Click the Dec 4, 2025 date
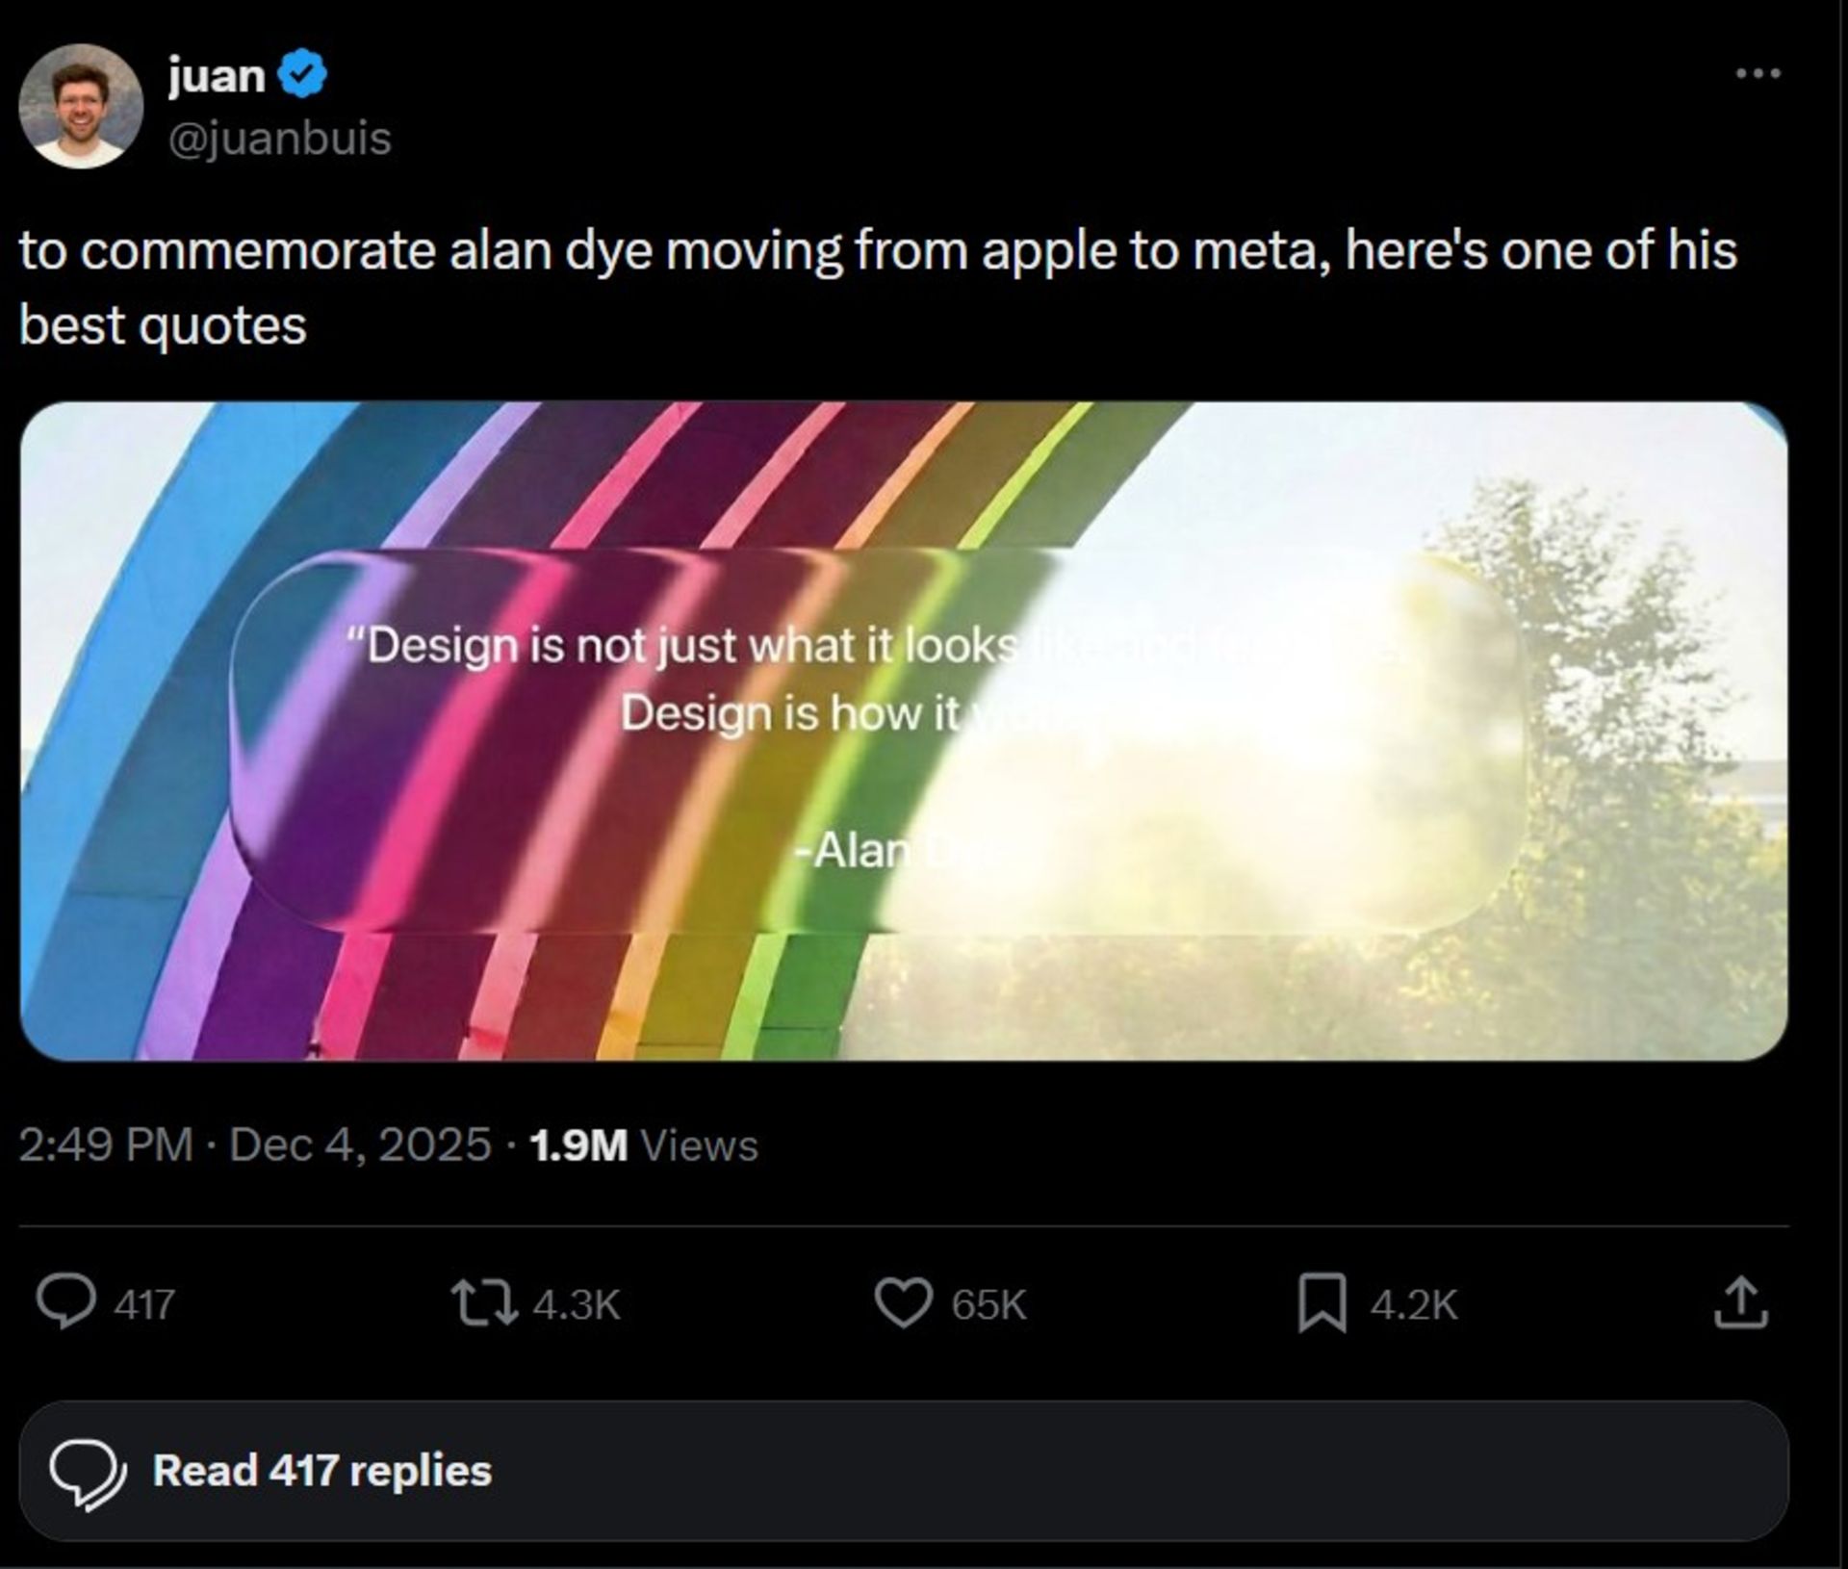This screenshot has height=1569, width=1848. (360, 1145)
